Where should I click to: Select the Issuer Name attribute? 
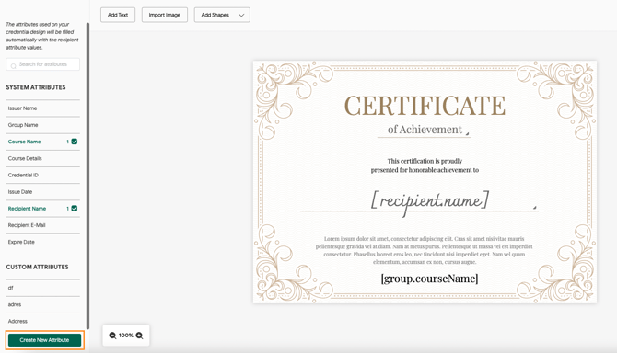(43, 108)
